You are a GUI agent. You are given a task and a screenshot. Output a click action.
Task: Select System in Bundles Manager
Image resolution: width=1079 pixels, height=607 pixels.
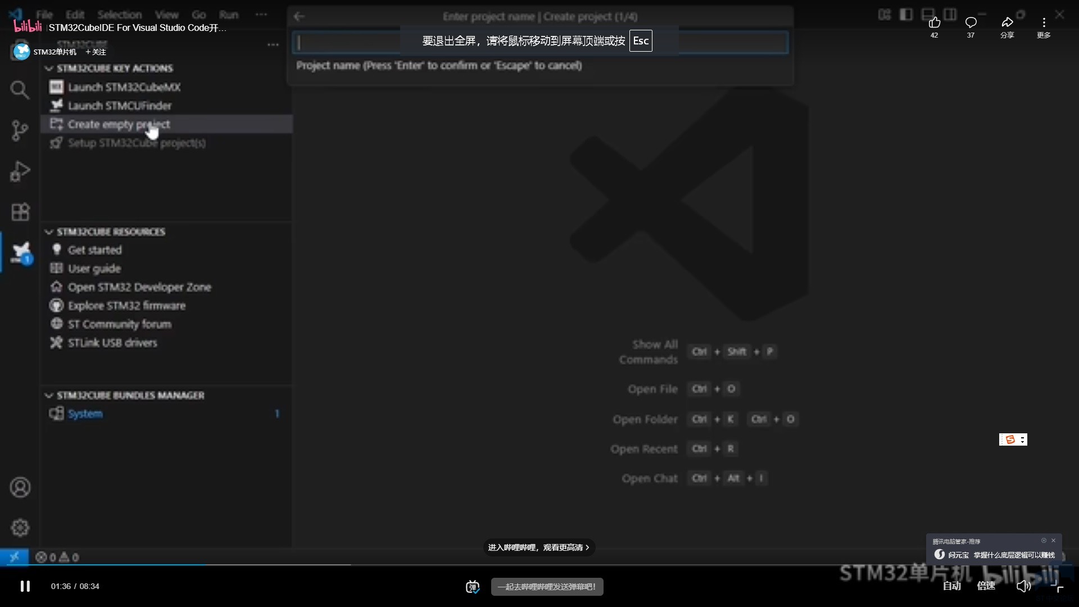click(x=167, y=414)
